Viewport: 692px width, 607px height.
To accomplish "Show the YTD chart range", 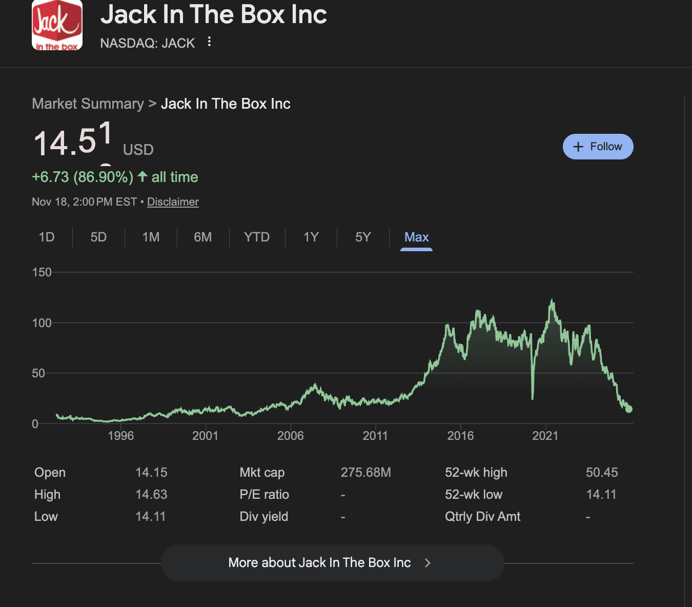I will coord(257,237).
